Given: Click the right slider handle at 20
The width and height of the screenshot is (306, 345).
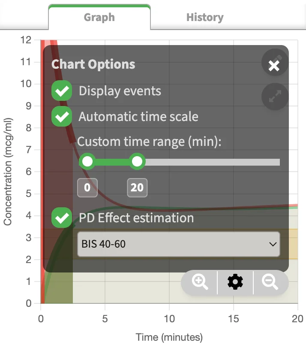Looking at the screenshot, I should [x=137, y=162].
